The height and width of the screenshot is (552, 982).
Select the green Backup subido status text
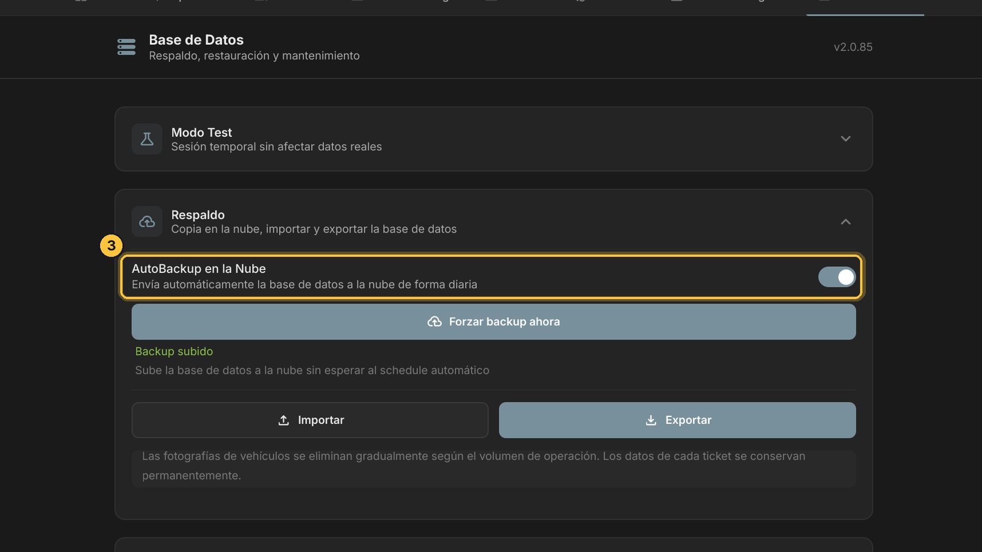tap(174, 351)
